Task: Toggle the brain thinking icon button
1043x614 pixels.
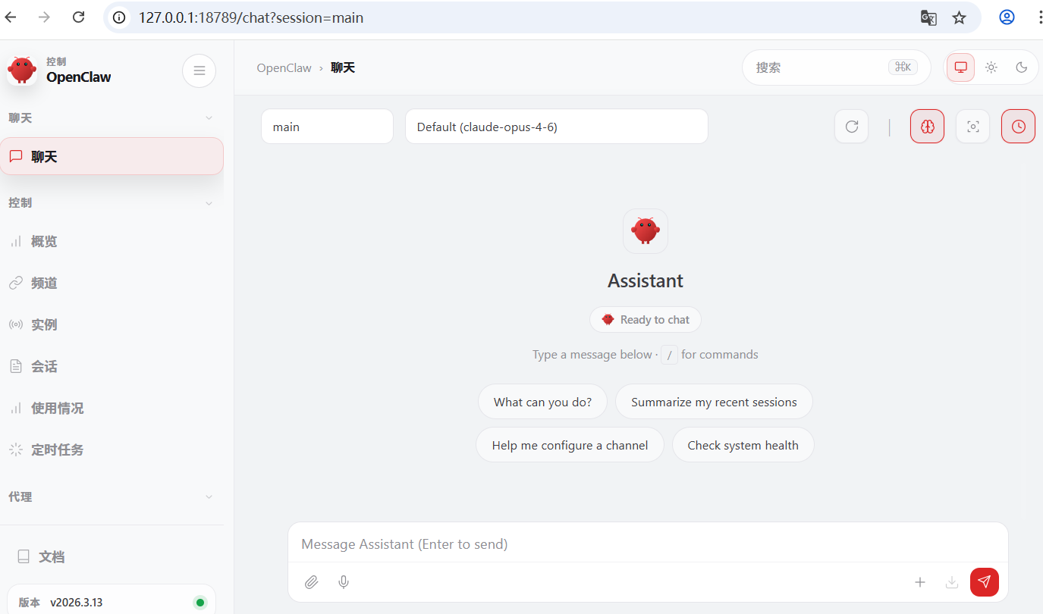Action: tap(927, 127)
